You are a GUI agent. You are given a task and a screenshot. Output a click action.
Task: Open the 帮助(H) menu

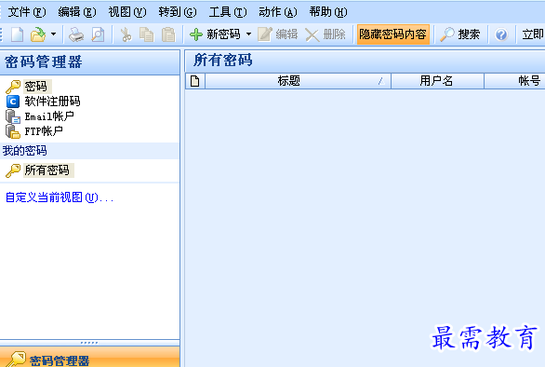[x=328, y=12]
